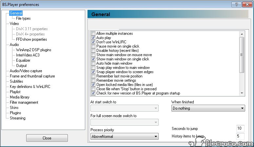Select Audio/Video capture category

[x=26, y=71]
